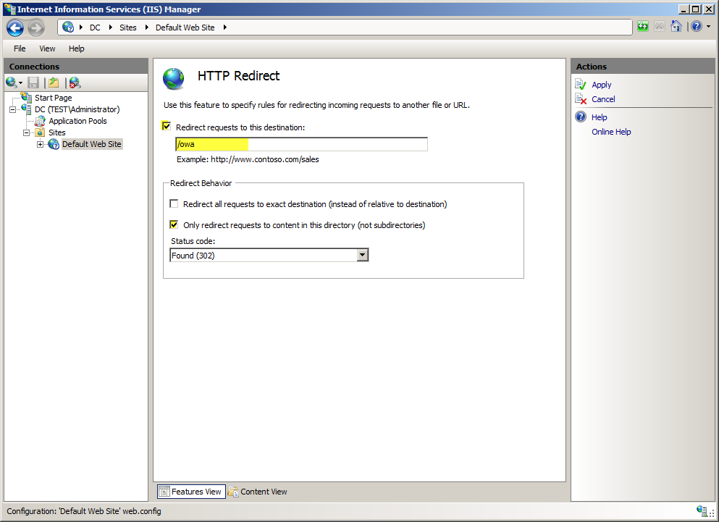The height and width of the screenshot is (522, 719).
Task: Open the Create Connection dropdown arrow
Action: click(x=20, y=83)
